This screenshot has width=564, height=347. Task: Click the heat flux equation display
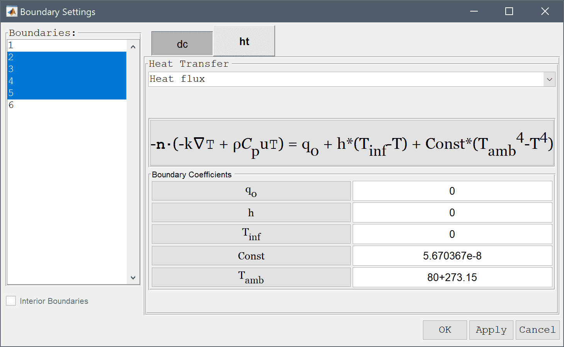[352, 143]
